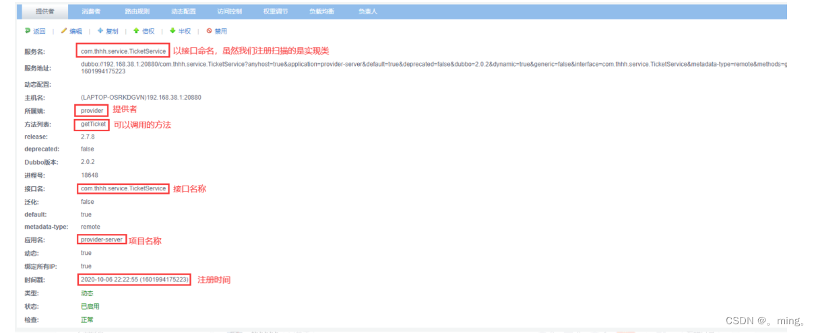Screen dimensions: 814x333
Task: Click the provider side value
Action: pyautogui.click(x=92, y=110)
